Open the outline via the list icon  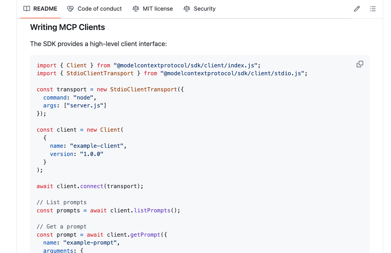372,9
